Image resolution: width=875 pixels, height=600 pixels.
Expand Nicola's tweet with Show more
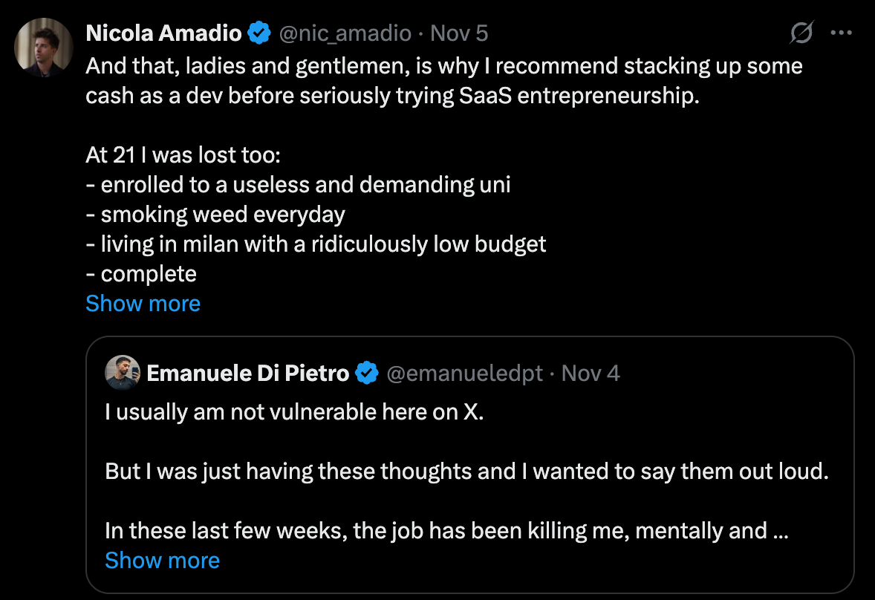(143, 304)
